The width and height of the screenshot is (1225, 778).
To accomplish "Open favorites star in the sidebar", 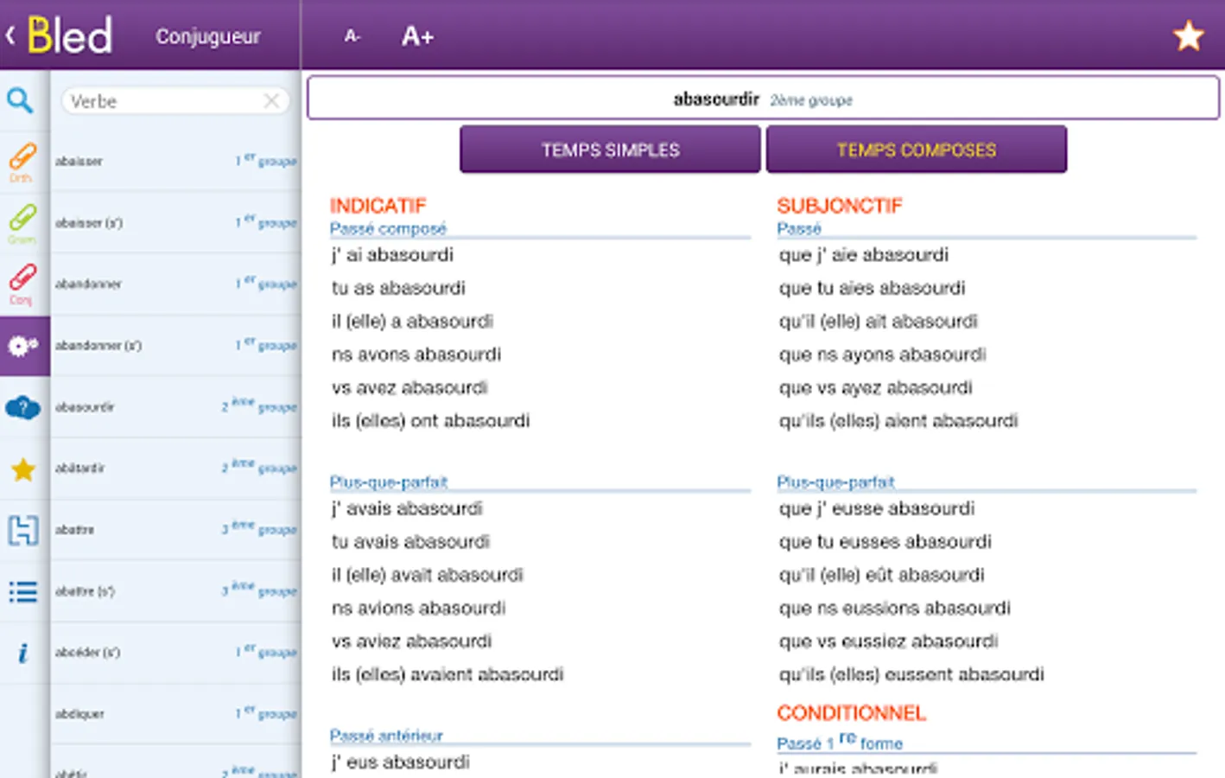I will 22,469.
